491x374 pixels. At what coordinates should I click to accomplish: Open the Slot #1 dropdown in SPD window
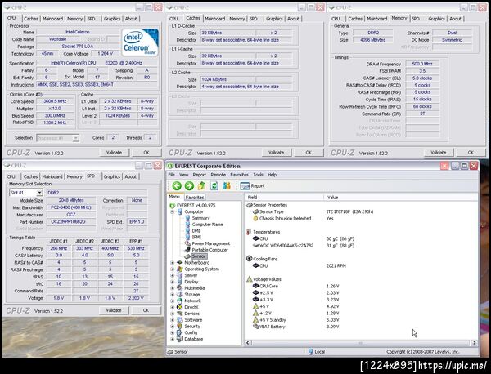coord(39,193)
